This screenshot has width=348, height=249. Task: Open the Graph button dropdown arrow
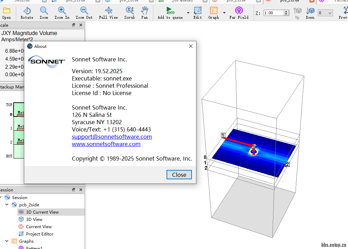pos(224,13)
